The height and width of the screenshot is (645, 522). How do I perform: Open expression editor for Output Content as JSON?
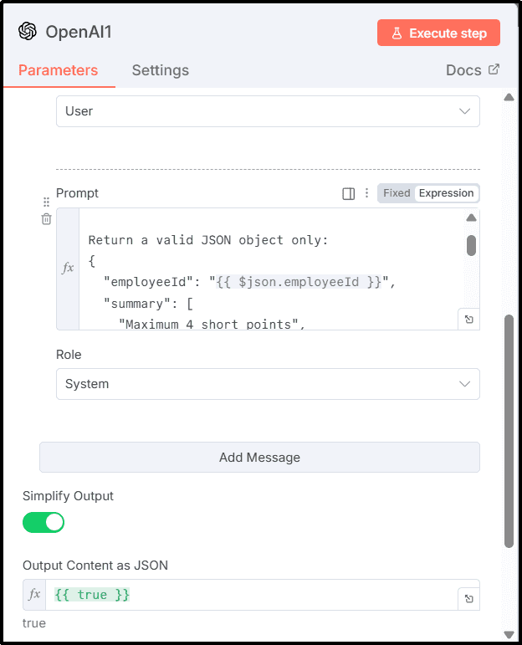[468, 598]
